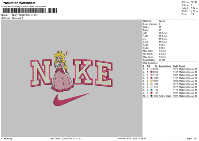Click the 'Left:' label

click(x=145, y=33)
